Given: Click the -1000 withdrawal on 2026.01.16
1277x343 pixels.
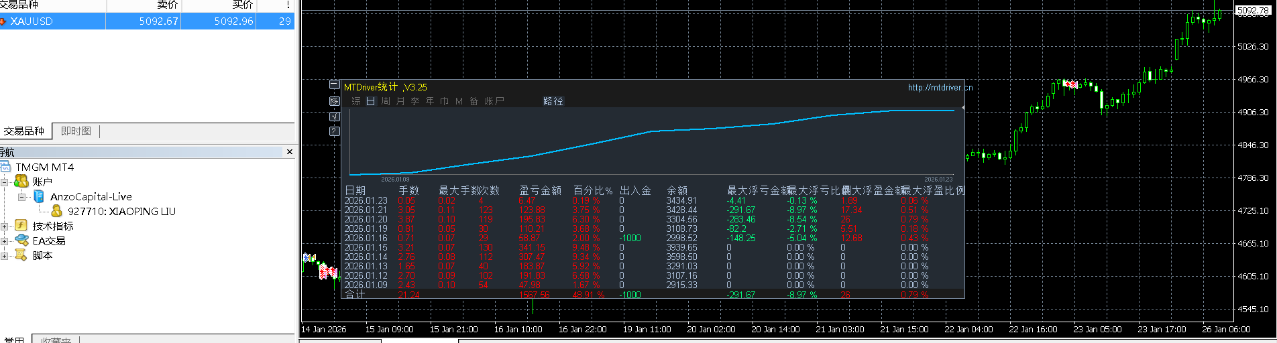Looking at the screenshot, I should (630, 238).
